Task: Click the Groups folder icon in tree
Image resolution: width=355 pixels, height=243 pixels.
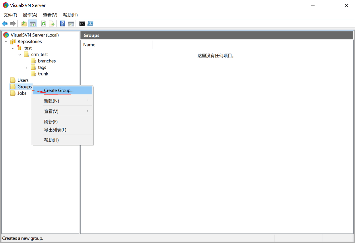Action: [13, 87]
